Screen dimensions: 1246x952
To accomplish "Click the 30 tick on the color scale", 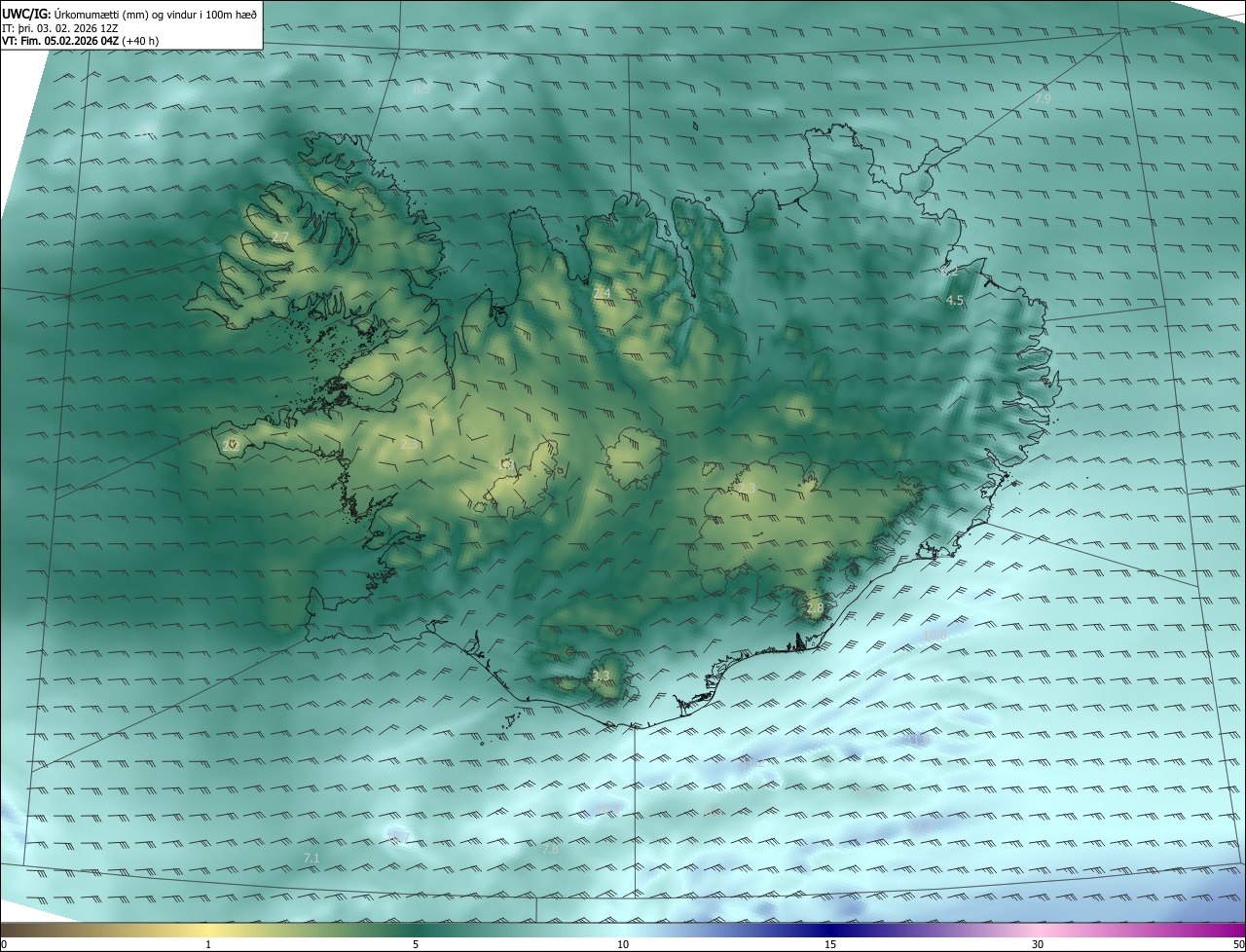I will point(1038,944).
